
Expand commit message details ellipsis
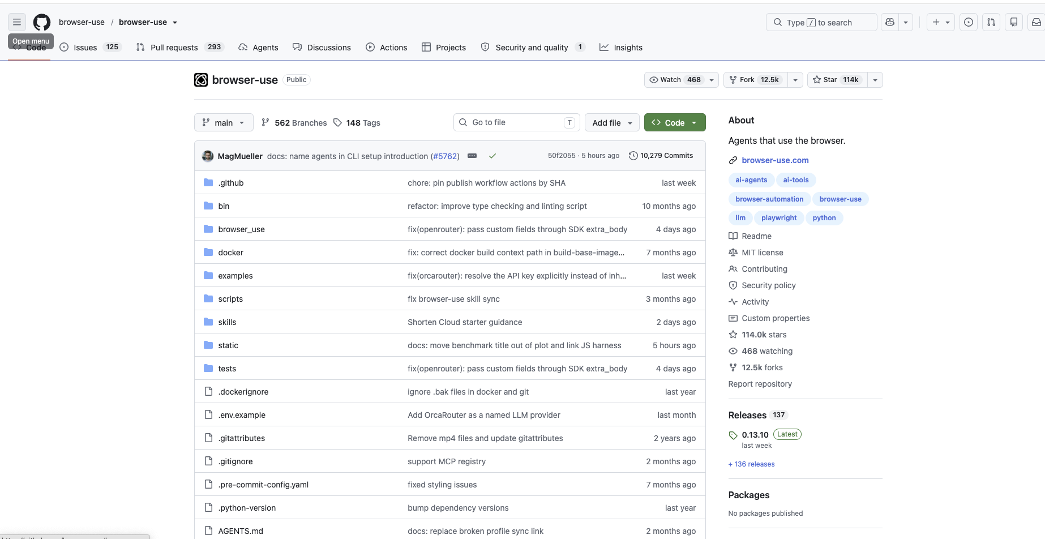(x=472, y=156)
